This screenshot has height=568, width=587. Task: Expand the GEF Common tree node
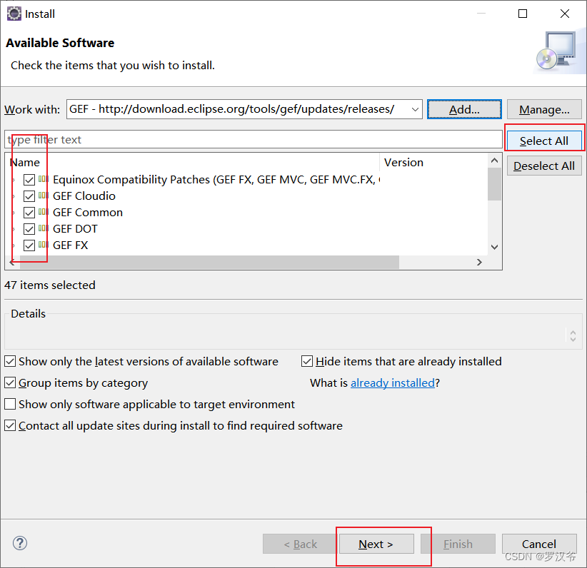tap(14, 213)
